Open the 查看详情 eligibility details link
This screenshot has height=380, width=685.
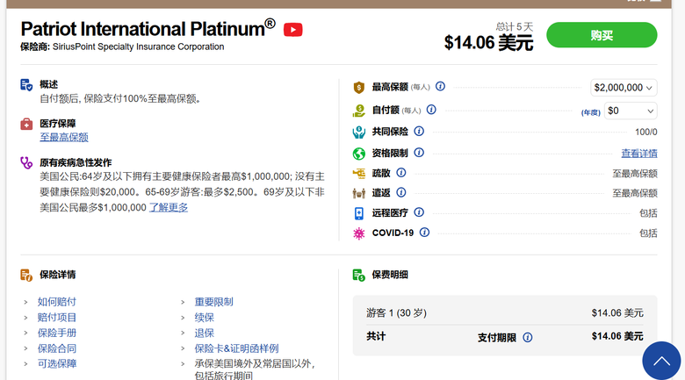click(639, 154)
